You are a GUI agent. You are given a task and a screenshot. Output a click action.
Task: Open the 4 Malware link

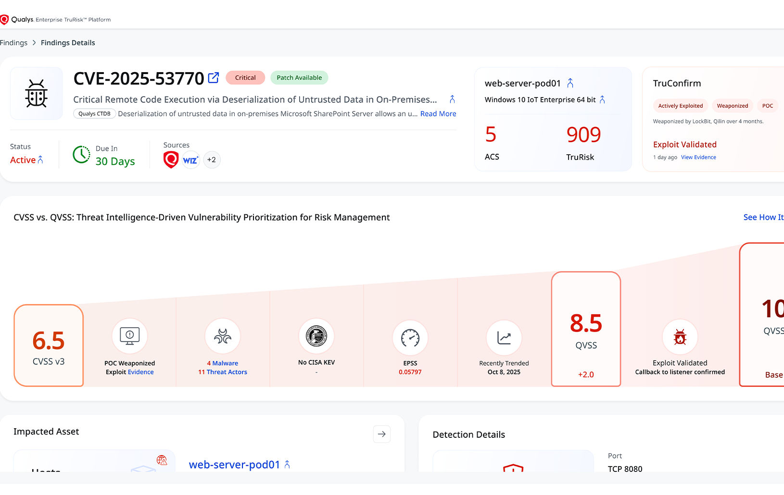(x=223, y=363)
